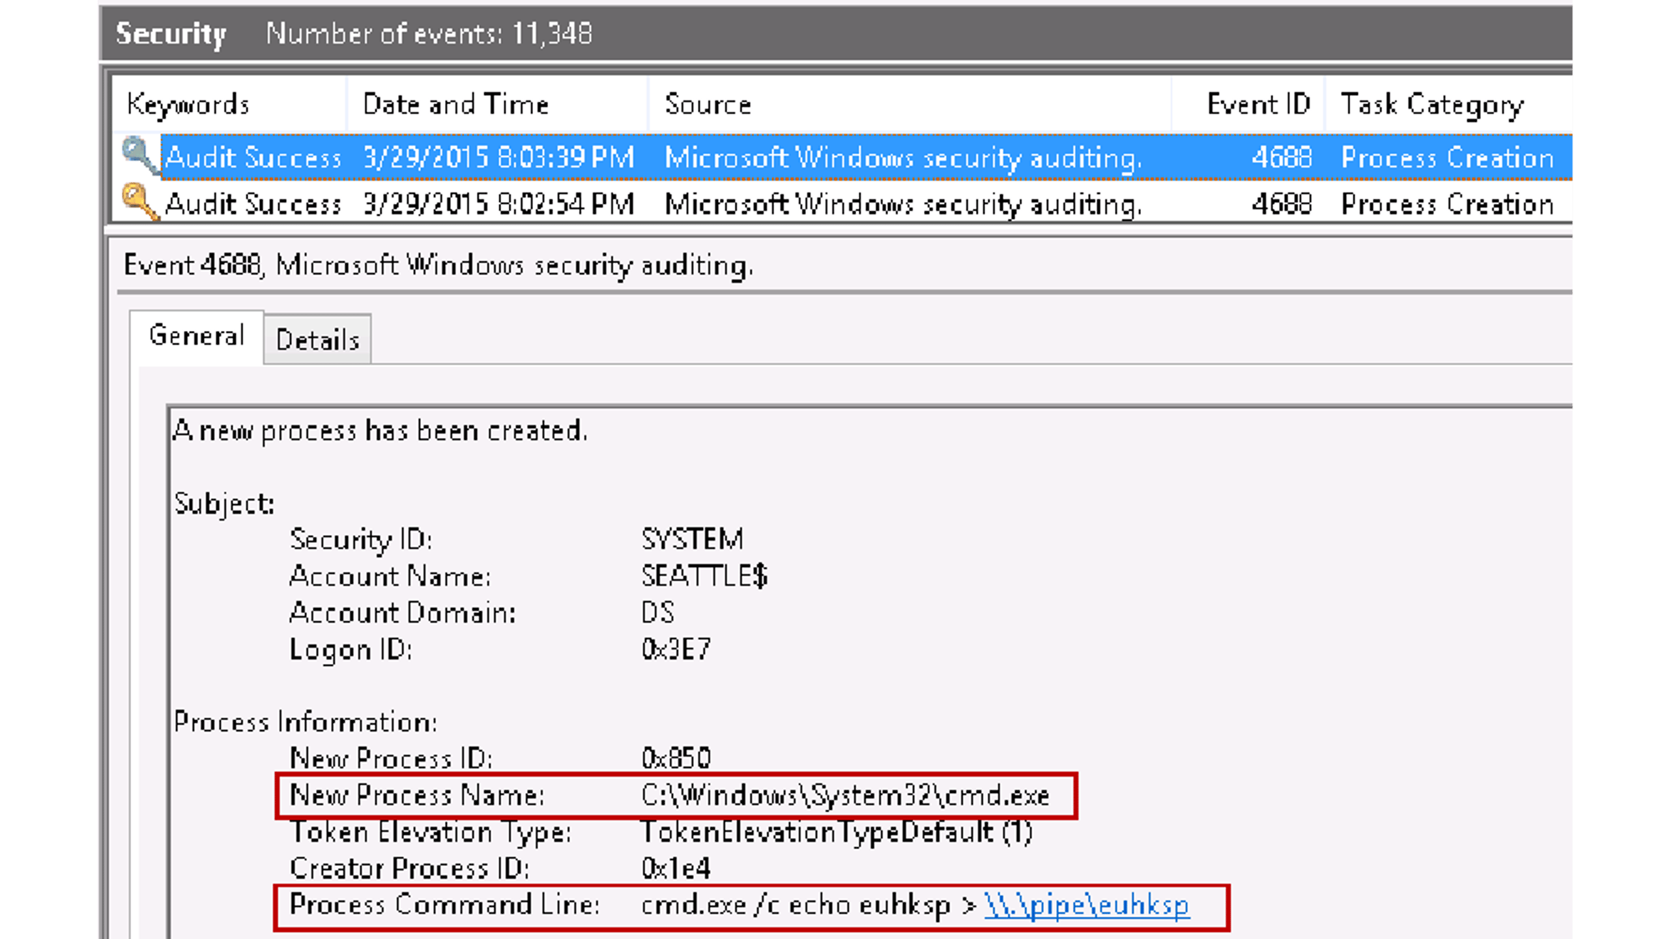Select the General tab
This screenshot has height=939, width=1668.
pyautogui.click(x=195, y=336)
